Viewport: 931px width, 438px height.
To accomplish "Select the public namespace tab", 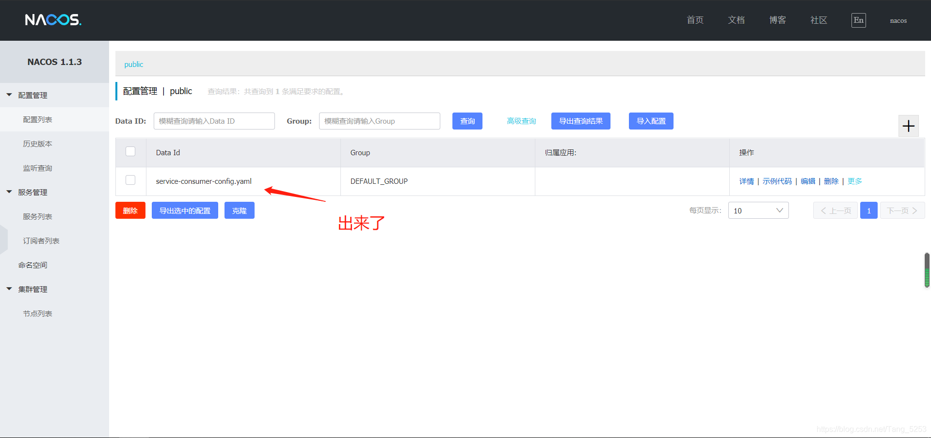I will (133, 64).
